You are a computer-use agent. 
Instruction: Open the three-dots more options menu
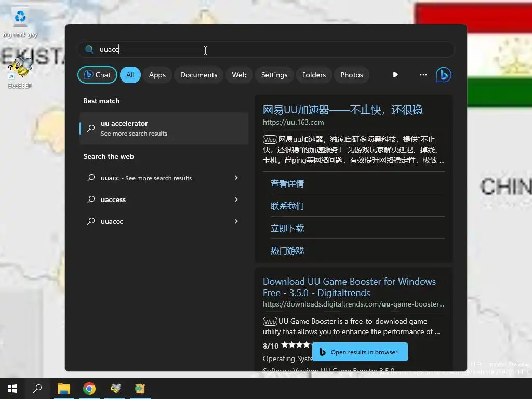[423, 75]
